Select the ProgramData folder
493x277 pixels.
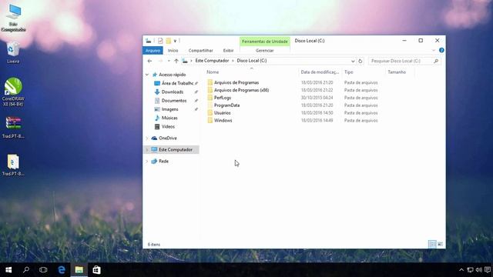pyautogui.click(x=226, y=105)
